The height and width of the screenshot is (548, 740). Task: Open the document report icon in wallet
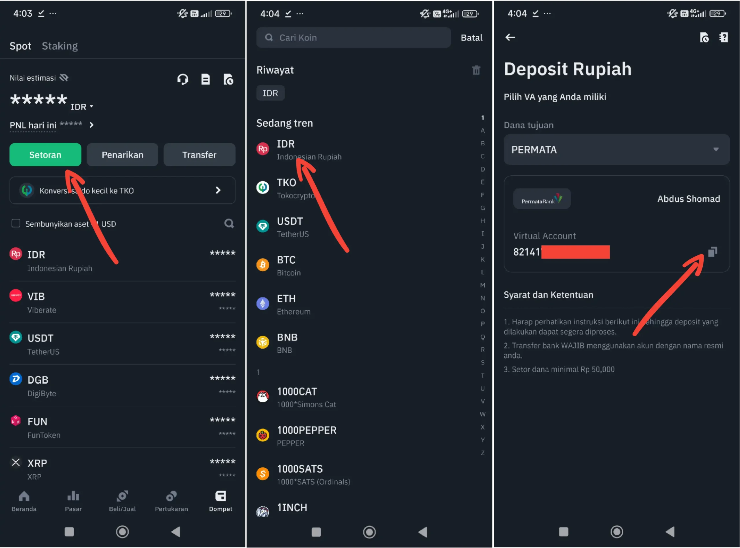[206, 79]
